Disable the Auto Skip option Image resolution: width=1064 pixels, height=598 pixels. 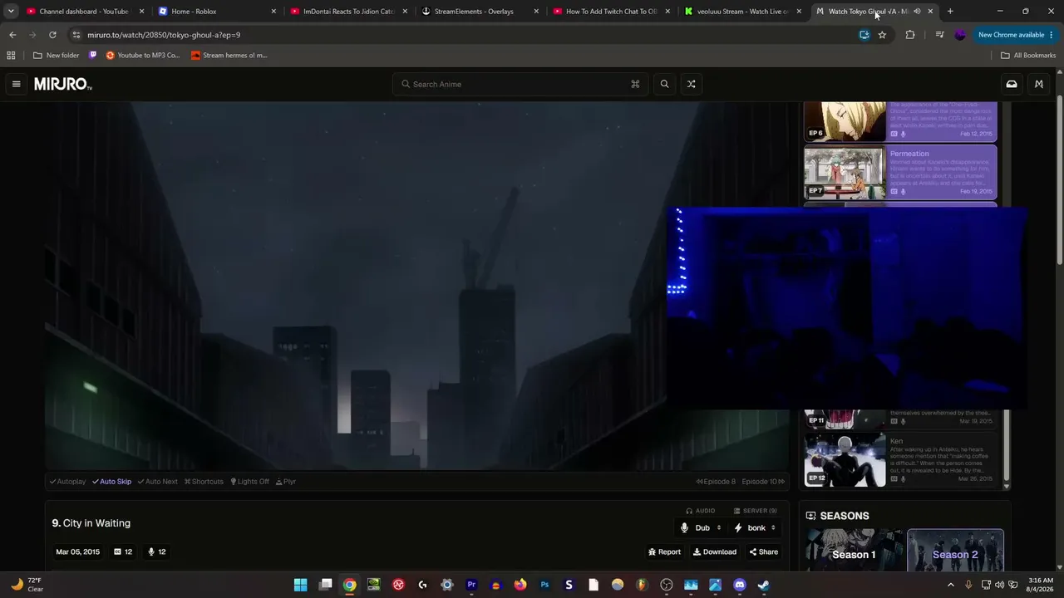[x=112, y=482]
